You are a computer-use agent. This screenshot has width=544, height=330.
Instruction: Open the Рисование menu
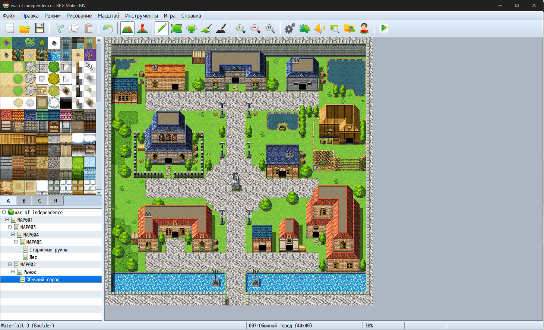click(x=79, y=16)
